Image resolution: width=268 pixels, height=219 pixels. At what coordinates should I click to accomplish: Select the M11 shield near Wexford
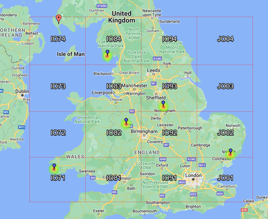coord(22,127)
